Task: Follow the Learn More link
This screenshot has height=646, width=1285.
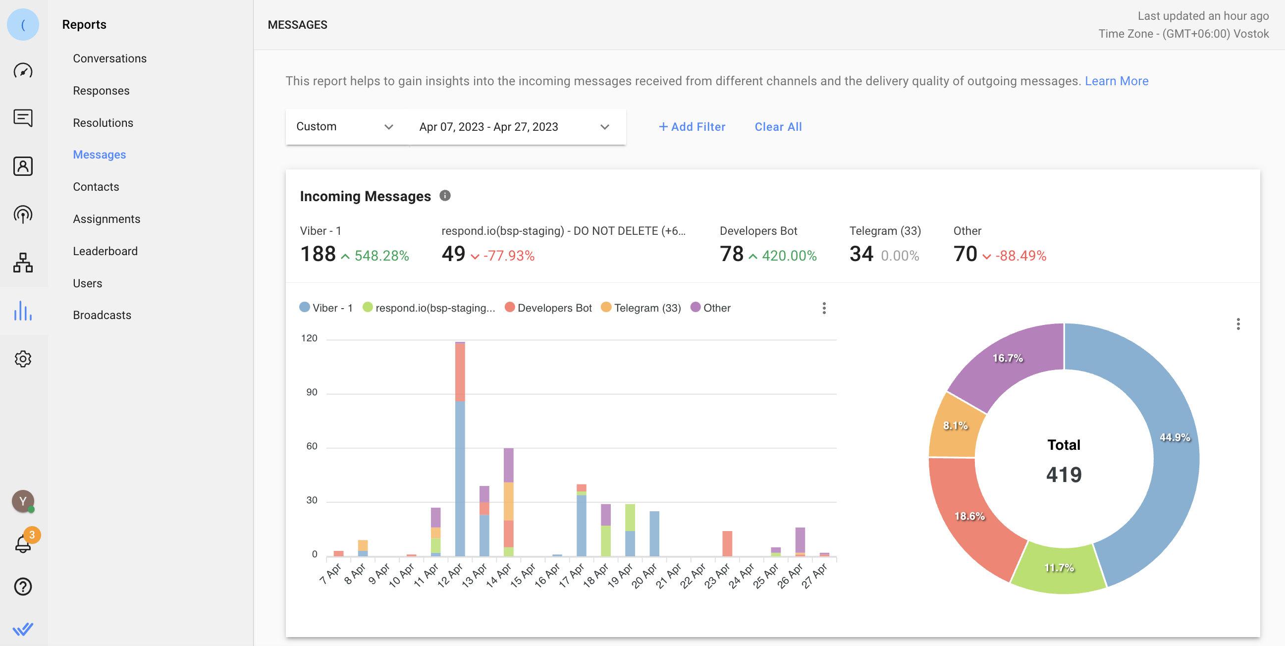Action: point(1117,81)
